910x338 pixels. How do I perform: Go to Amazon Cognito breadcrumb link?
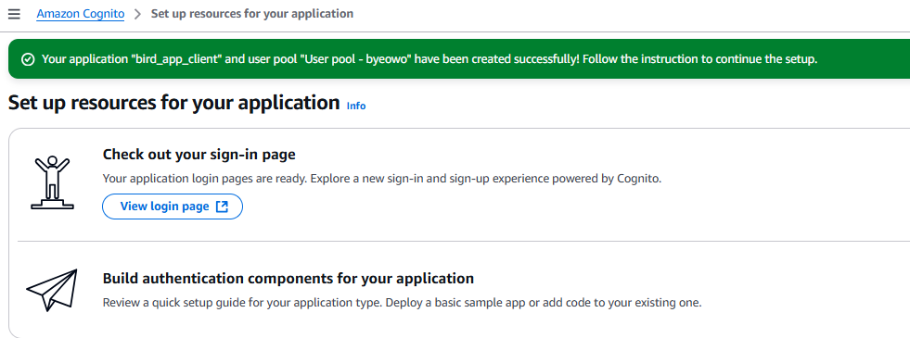pos(80,13)
